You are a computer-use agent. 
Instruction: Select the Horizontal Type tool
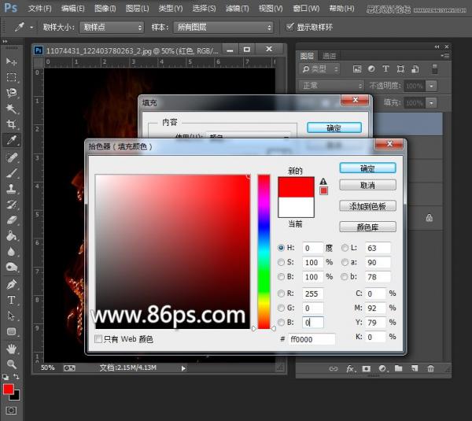click(11, 300)
